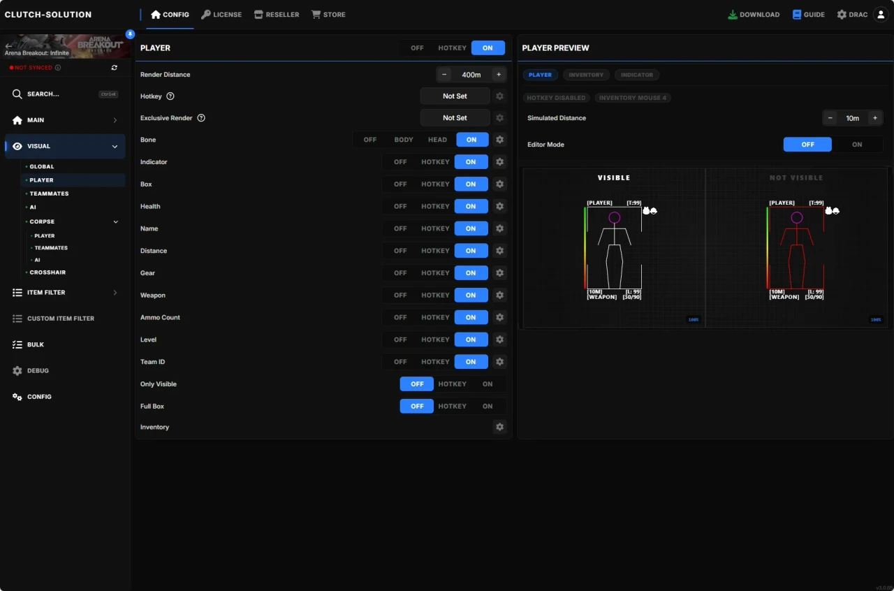Expand the Main sidebar section

(x=115, y=119)
